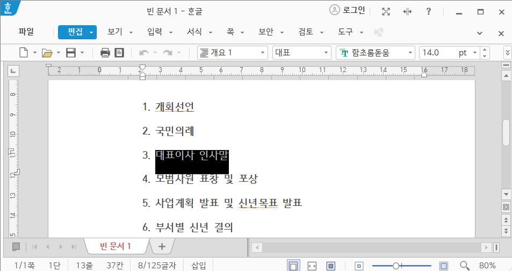
Task: Open the 대표 language dropdown
Action: pyautogui.click(x=326, y=53)
